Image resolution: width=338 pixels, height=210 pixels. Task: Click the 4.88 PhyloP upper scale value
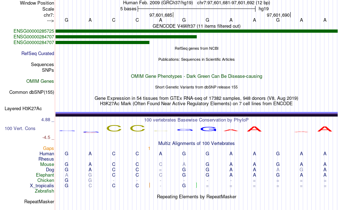pyautogui.click(x=46, y=120)
